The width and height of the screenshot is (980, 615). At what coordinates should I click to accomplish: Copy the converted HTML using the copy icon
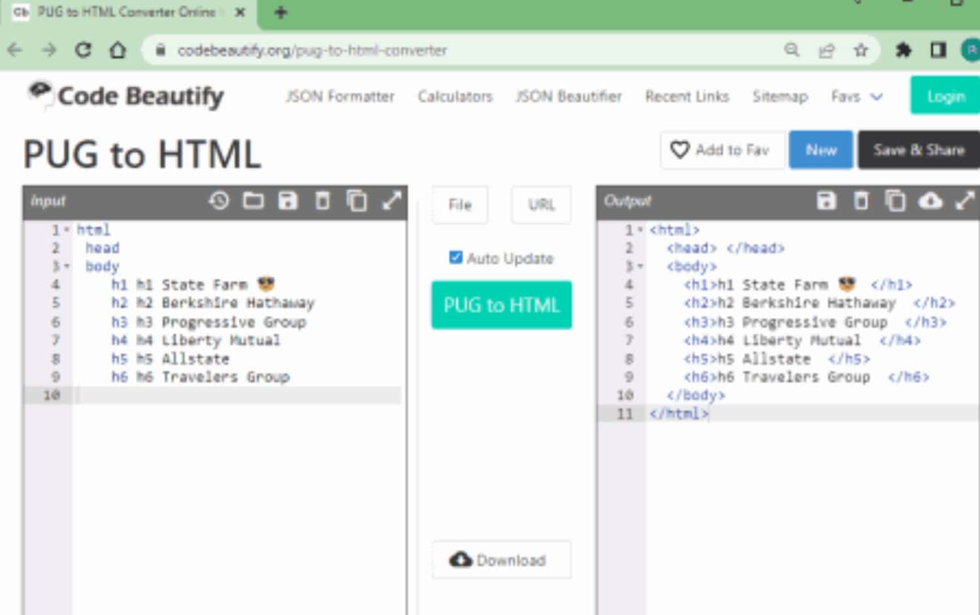coord(896,201)
